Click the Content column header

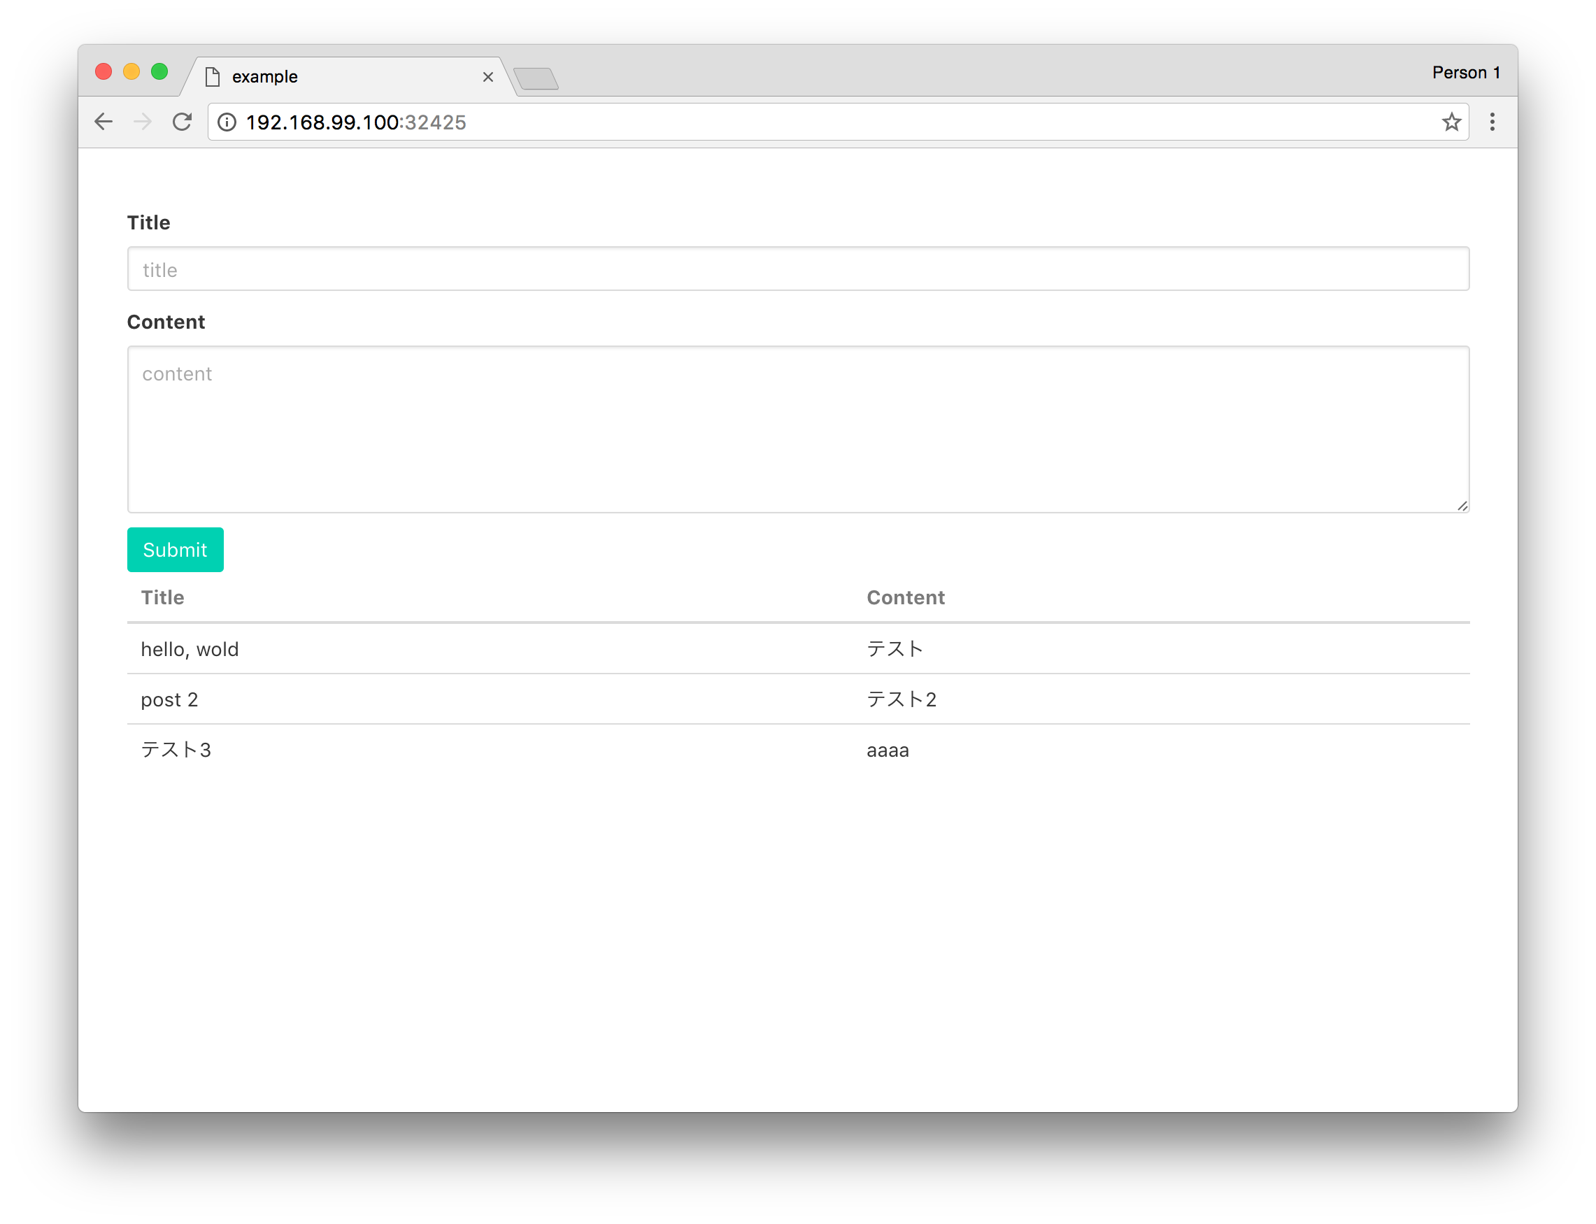905,597
